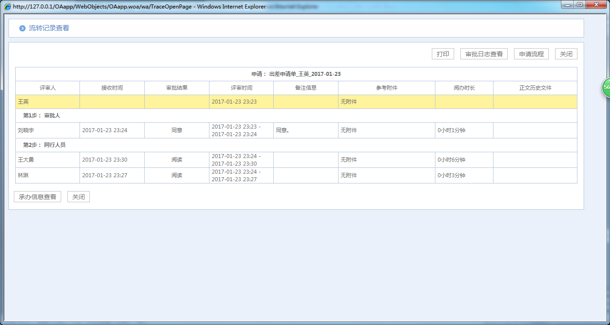Image resolution: width=610 pixels, height=325 pixels.
Task: View the 申请流程 workflow
Action: tap(531, 54)
